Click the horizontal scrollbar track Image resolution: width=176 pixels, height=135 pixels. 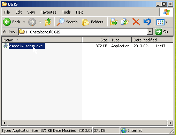point(87,123)
